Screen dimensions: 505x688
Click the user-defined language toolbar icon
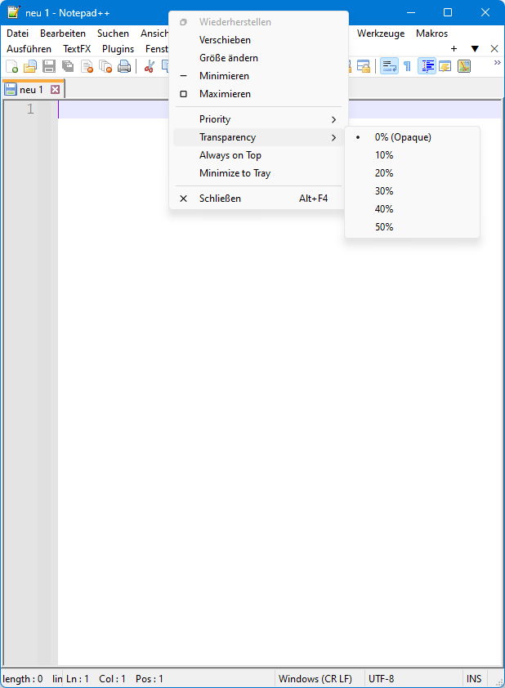click(x=445, y=66)
